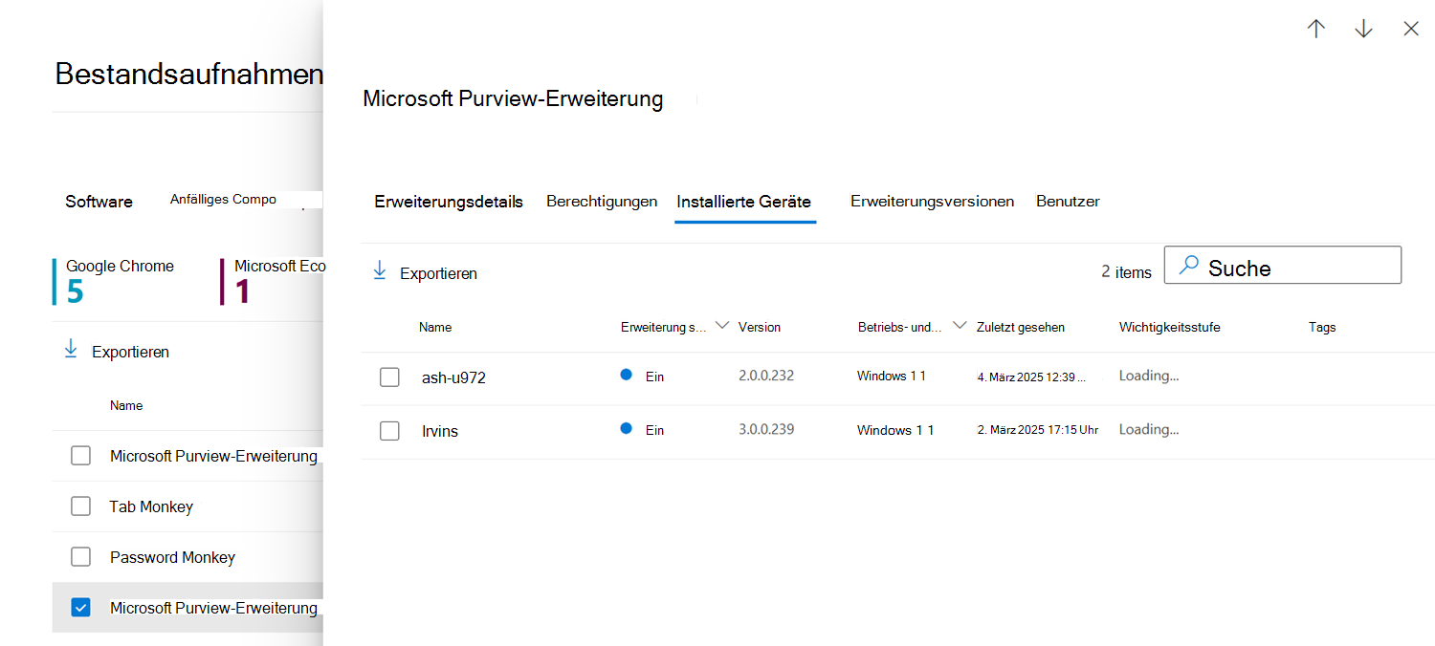Check the Tab Monkey checkbox

[80, 506]
